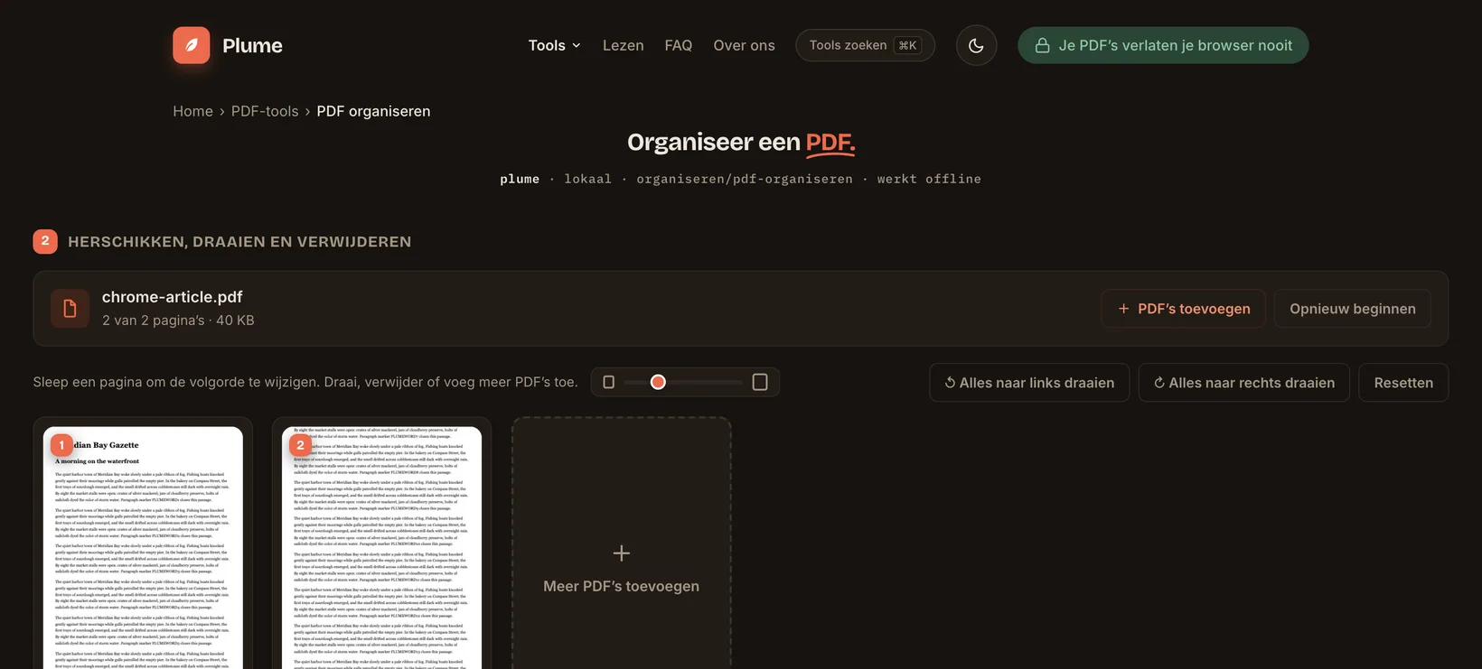
Task: Click Alles naar rechts draaien button
Action: click(1244, 383)
